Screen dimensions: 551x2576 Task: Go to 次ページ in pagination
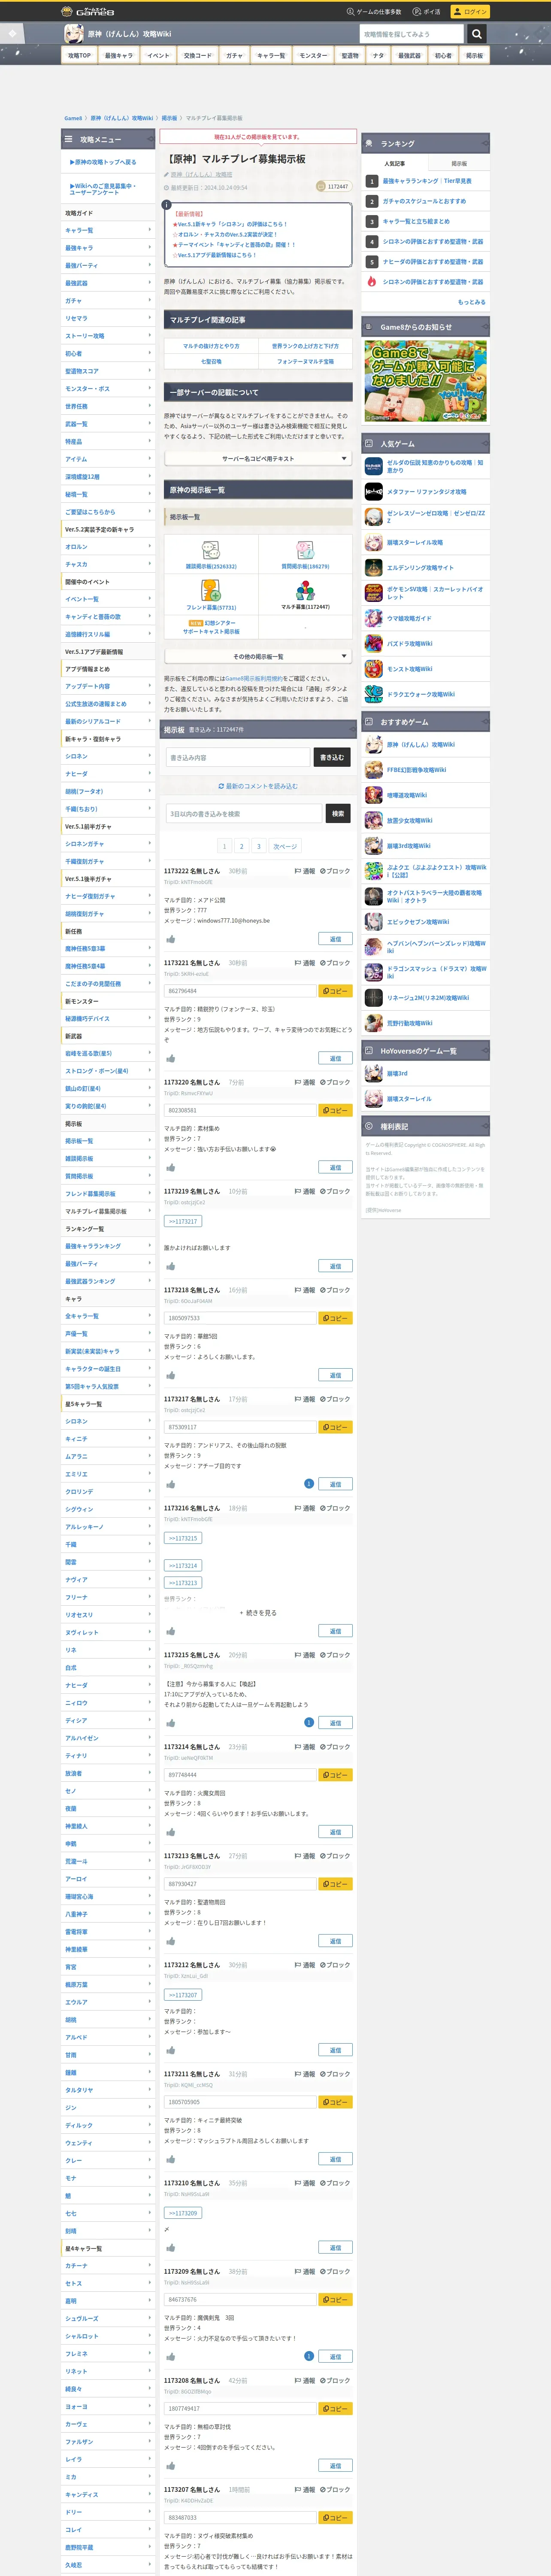coord(285,846)
